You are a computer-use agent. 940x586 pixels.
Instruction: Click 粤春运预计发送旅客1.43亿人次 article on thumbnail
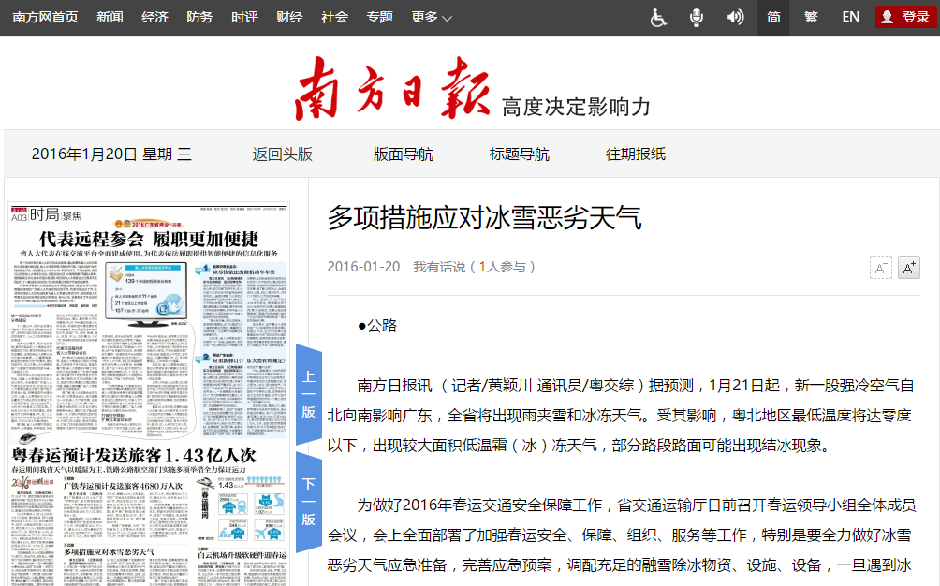(x=134, y=455)
